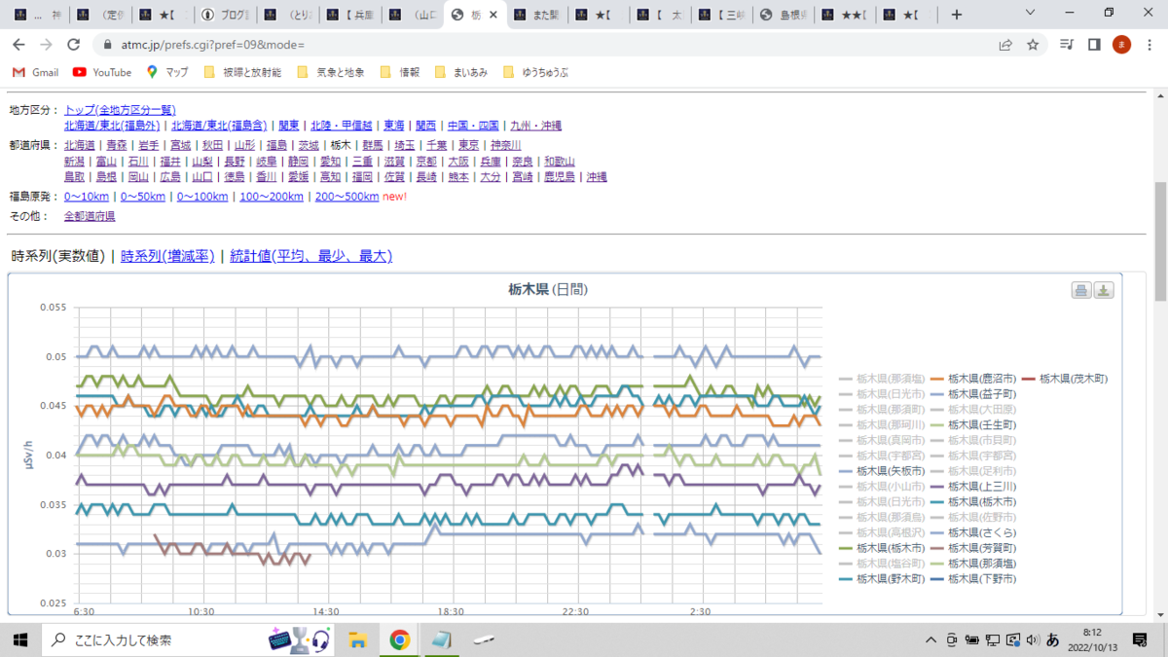Expand the tab search dropdown chevron
Viewport: 1168px width, 657px height.
pos(1031,14)
